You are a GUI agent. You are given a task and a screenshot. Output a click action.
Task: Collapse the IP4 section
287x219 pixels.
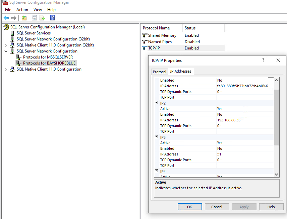click(x=157, y=171)
